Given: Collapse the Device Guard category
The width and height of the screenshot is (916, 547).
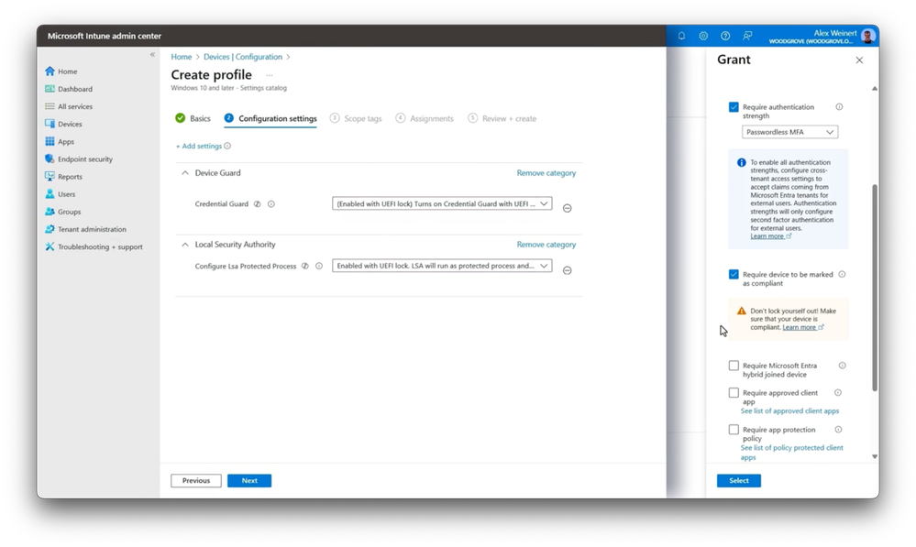Looking at the screenshot, I should point(185,173).
